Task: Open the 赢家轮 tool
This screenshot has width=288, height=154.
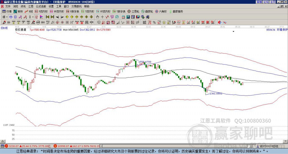Action: click(x=147, y=11)
